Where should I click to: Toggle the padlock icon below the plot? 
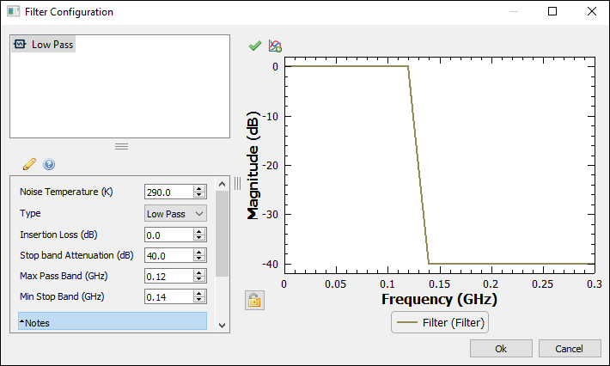pyautogui.click(x=254, y=300)
